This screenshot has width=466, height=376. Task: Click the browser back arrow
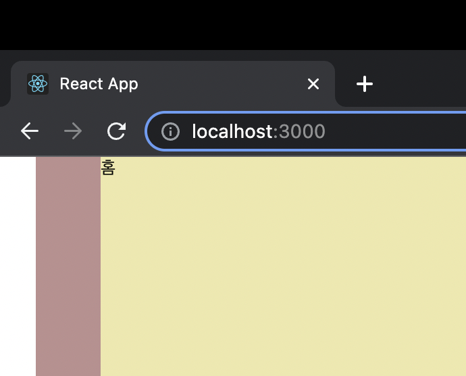(30, 131)
